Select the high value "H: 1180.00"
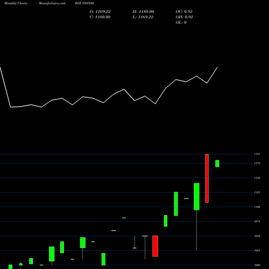This screenshot has height=269, width=269. (x=143, y=12)
